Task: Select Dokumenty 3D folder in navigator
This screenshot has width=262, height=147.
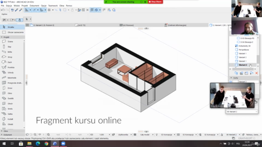Action: coord(245,46)
